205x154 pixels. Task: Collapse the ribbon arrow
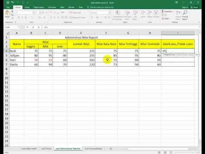199,22
